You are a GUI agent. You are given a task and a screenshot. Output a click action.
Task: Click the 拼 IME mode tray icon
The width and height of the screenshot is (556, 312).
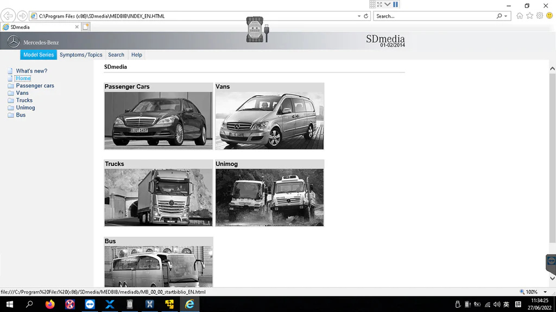coord(518,304)
